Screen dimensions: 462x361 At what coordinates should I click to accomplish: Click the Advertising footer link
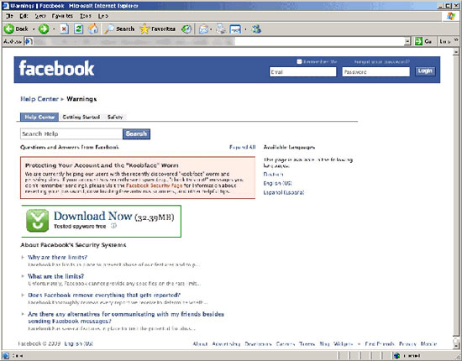click(226, 343)
